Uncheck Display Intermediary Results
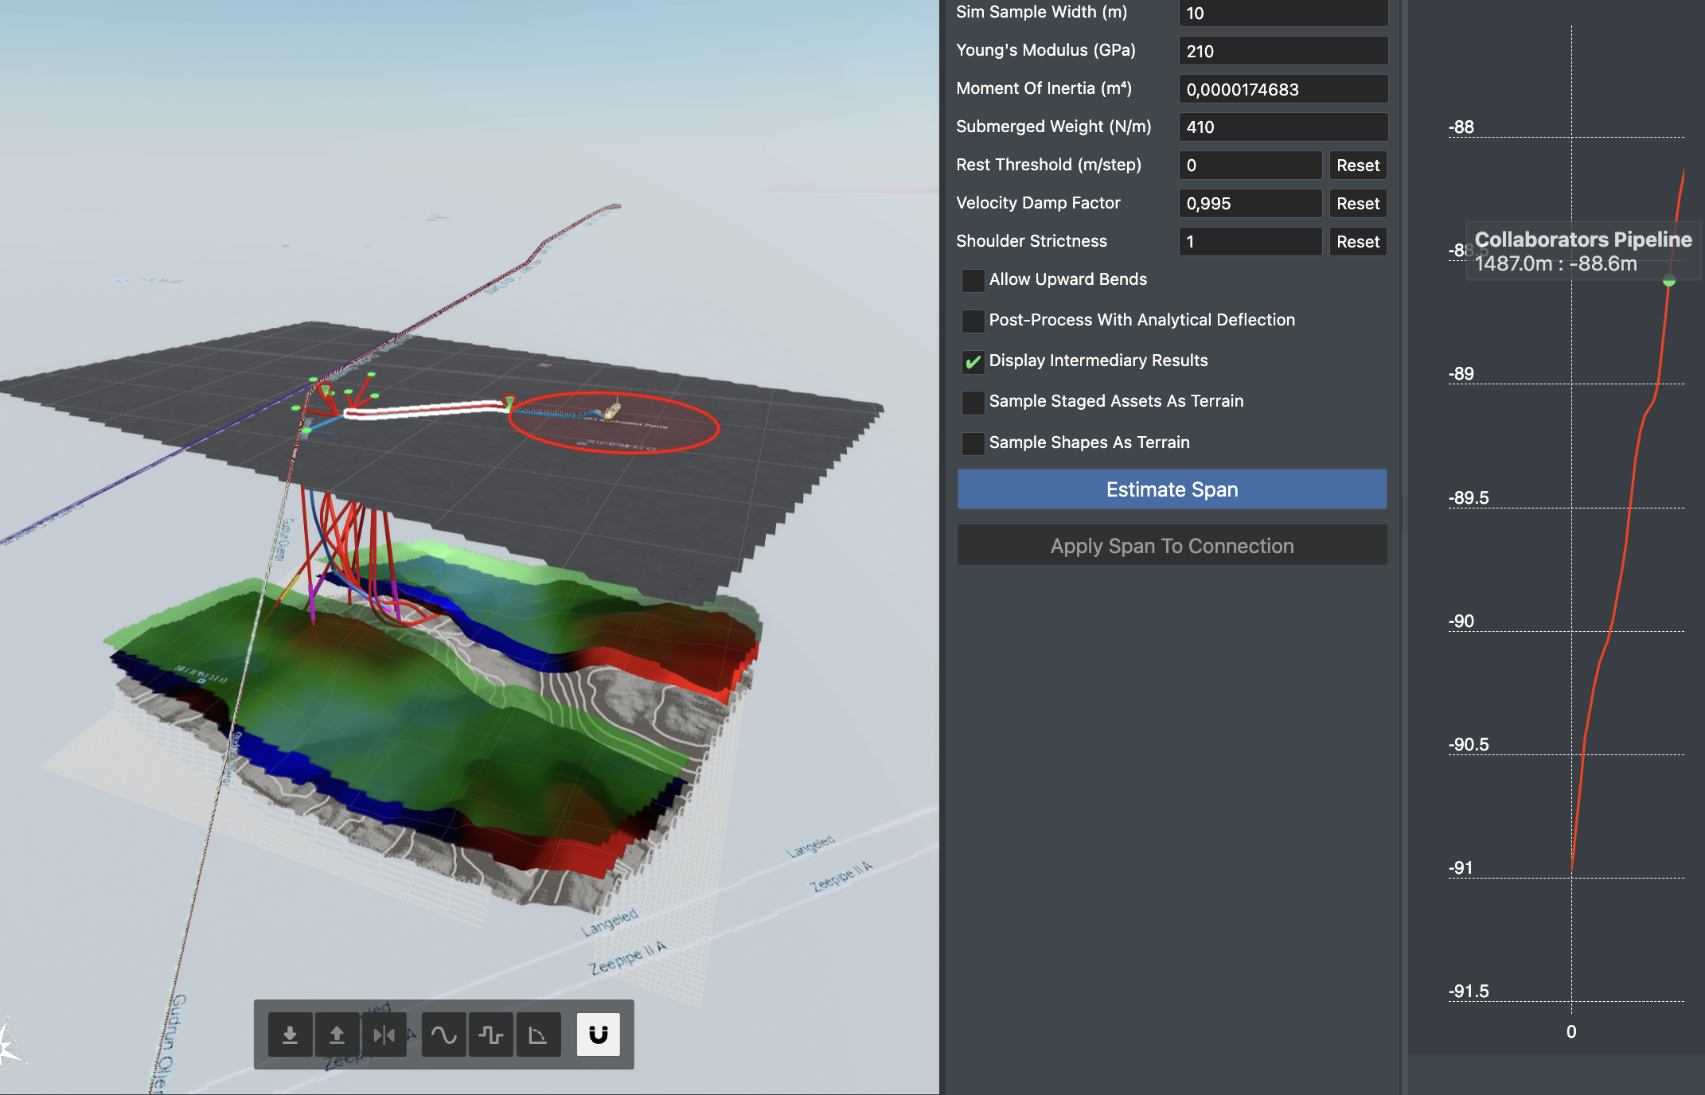This screenshot has height=1095, width=1705. click(973, 361)
